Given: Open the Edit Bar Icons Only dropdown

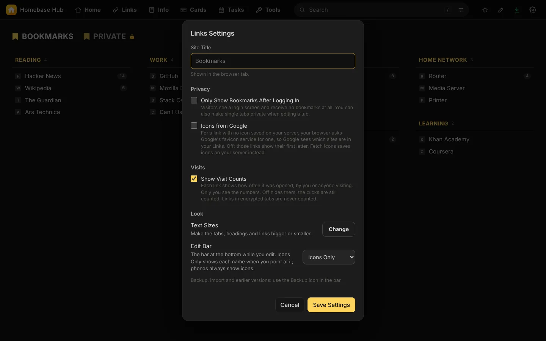Looking at the screenshot, I should pyautogui.click(x=329, y=257).
